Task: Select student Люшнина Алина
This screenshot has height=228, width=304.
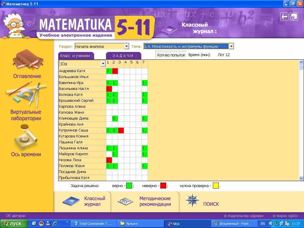Action: tap(82, 148)
